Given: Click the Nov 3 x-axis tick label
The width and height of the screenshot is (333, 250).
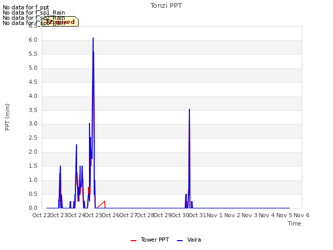Looking at the screenshot, I should (x=249, y=215).
